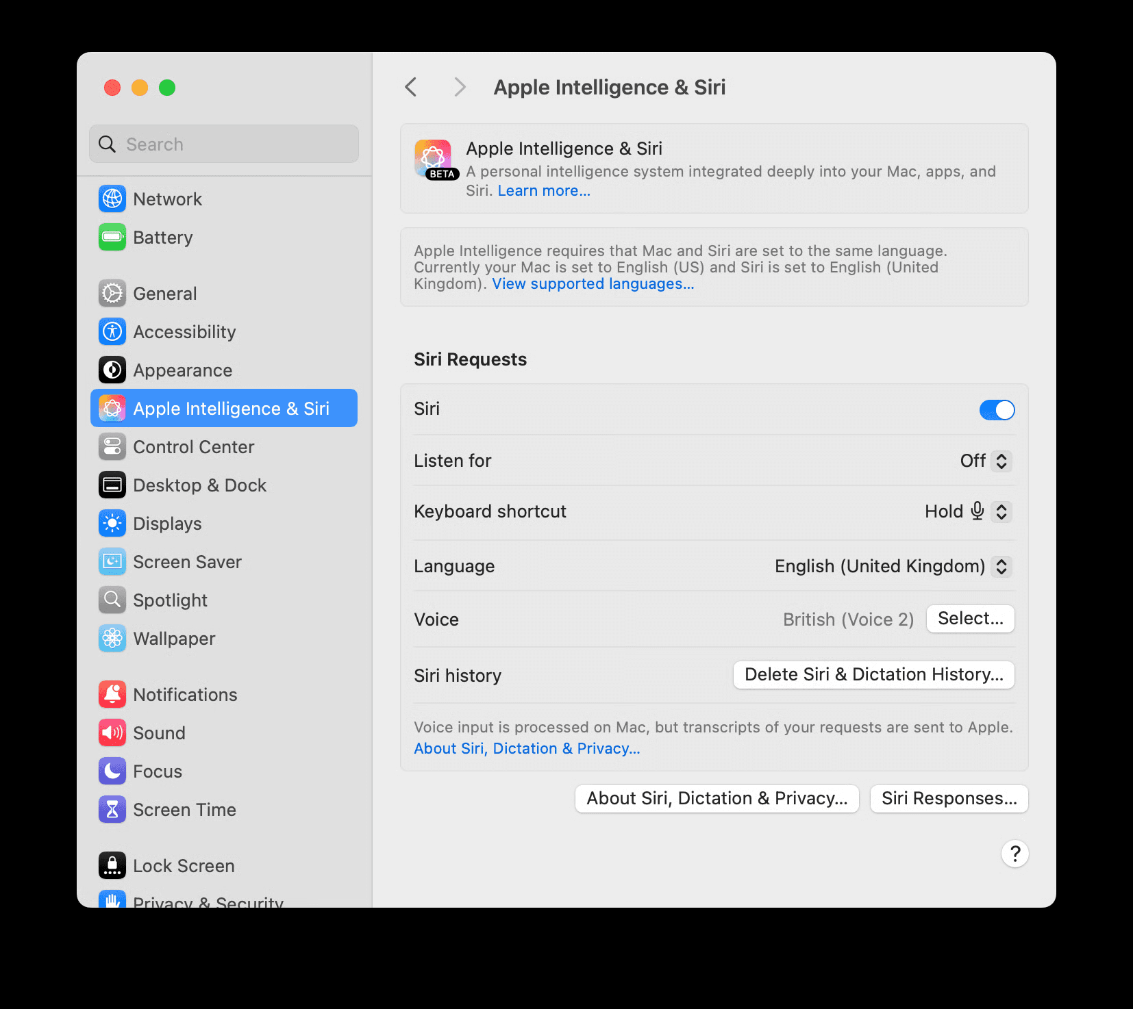Select the Battery icon
Screen dimensions: 1133x1009
click(112, 238)
